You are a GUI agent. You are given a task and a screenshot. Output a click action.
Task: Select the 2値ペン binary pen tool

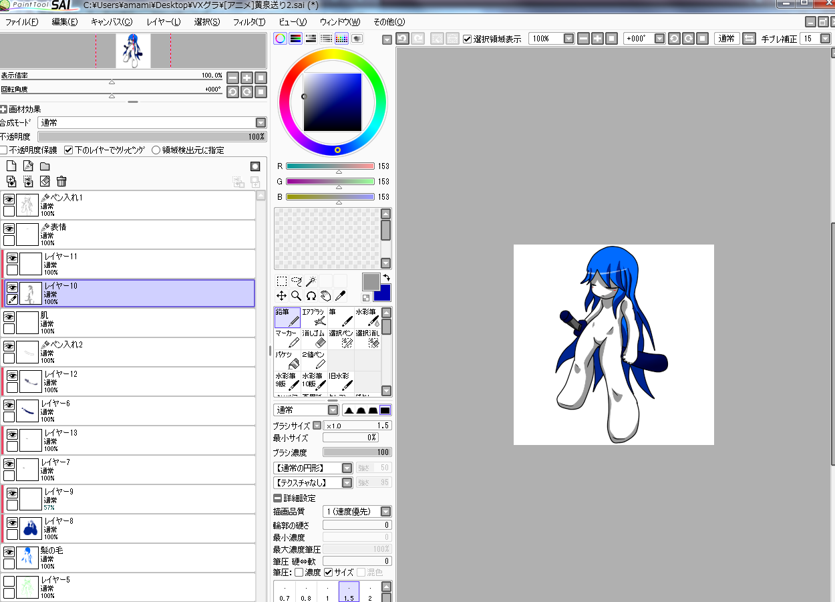(x=314, y=360)
